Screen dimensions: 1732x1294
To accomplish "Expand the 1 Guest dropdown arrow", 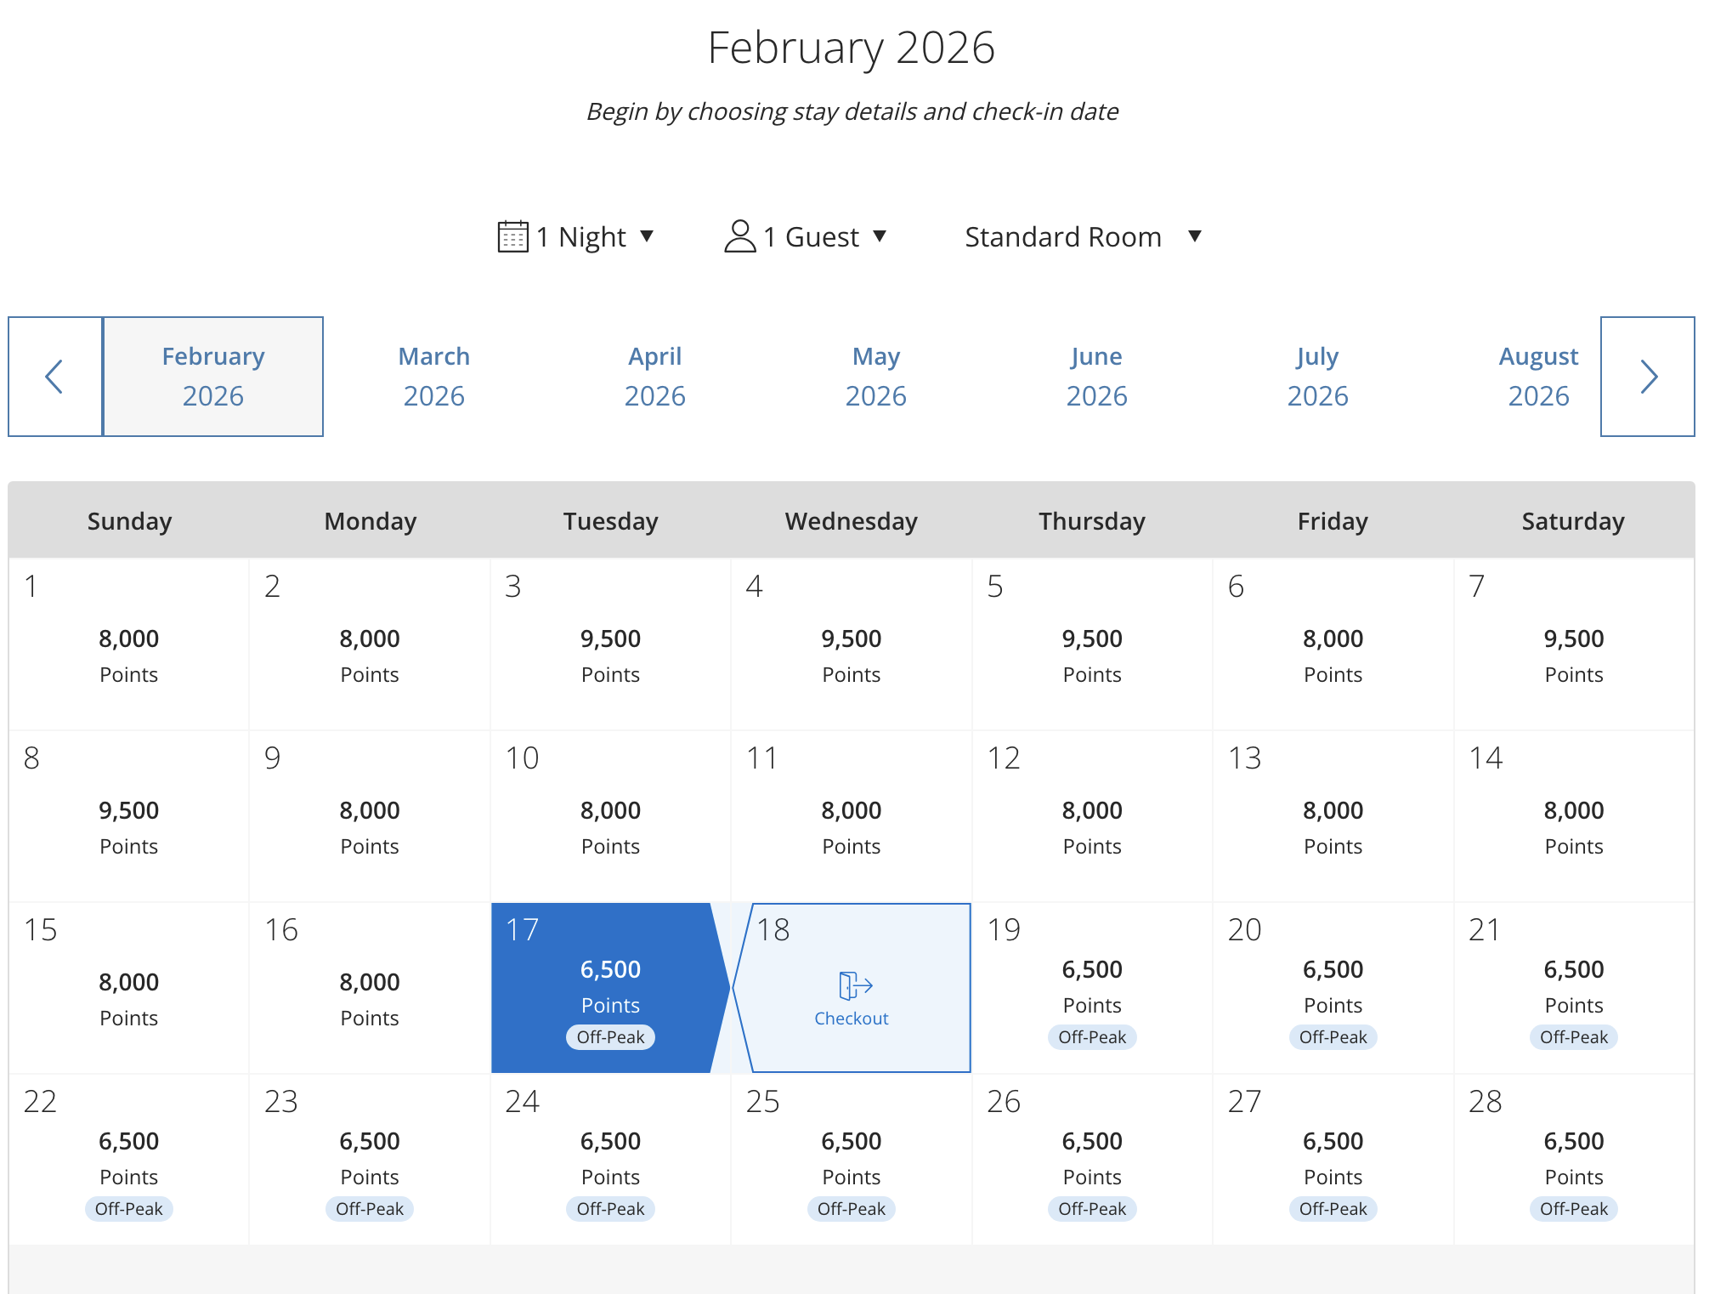I will point(880,236).
